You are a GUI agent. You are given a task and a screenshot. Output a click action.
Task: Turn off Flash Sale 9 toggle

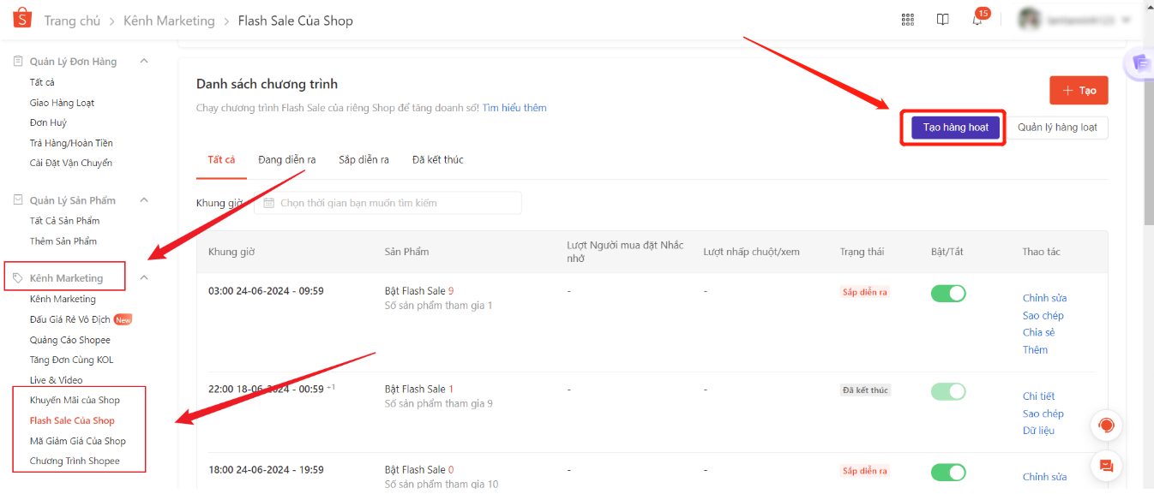click(x=948, y=294)
